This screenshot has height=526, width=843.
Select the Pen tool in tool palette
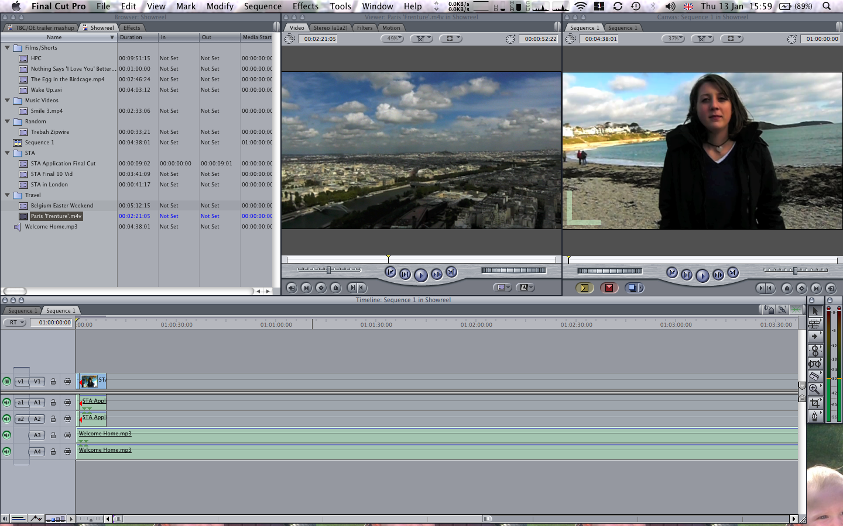click(x=814, y=416)
